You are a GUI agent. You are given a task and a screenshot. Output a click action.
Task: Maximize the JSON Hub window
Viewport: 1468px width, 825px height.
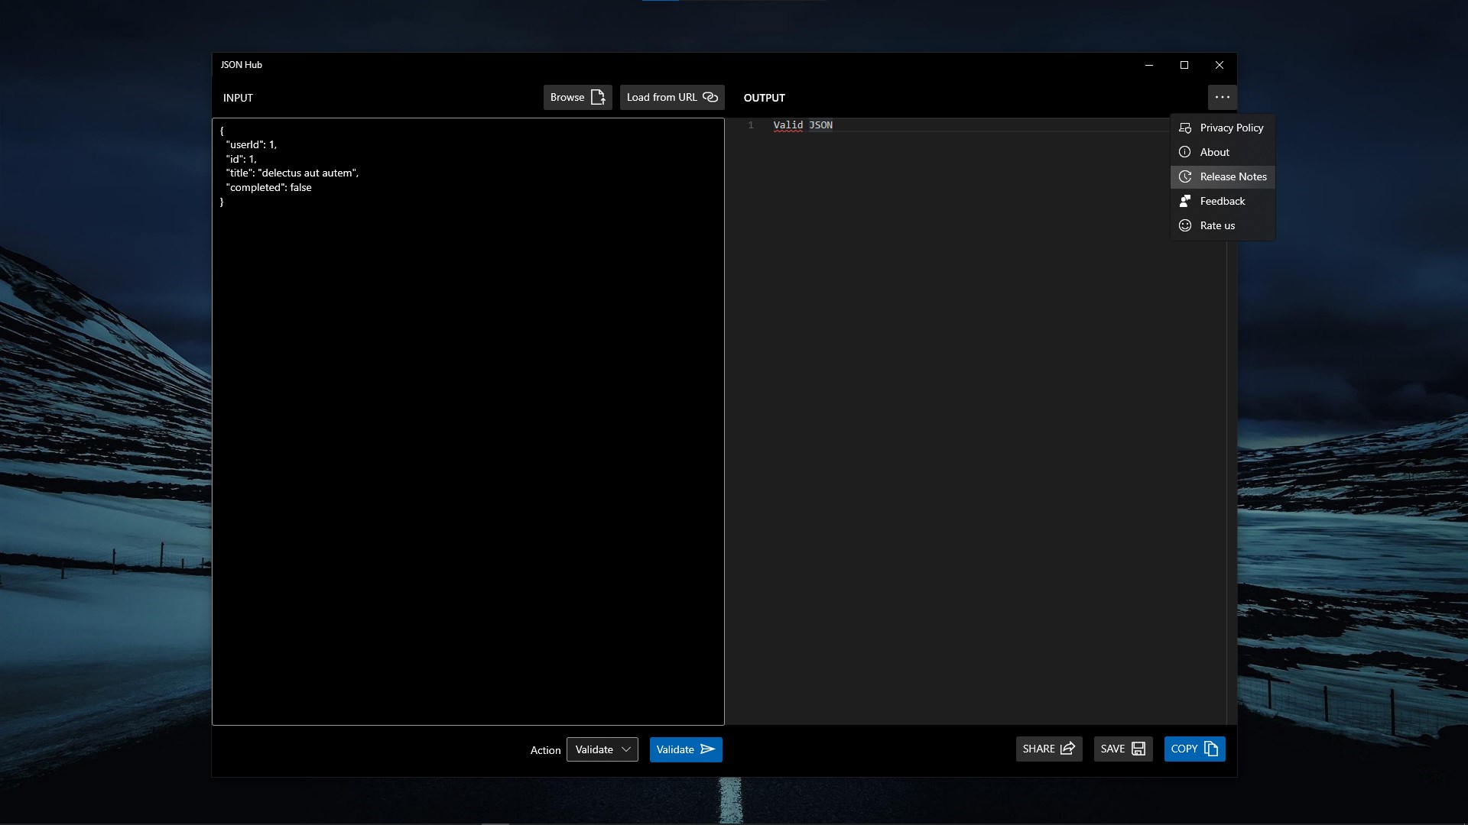pyautogui.click(x=1184, y=65)
